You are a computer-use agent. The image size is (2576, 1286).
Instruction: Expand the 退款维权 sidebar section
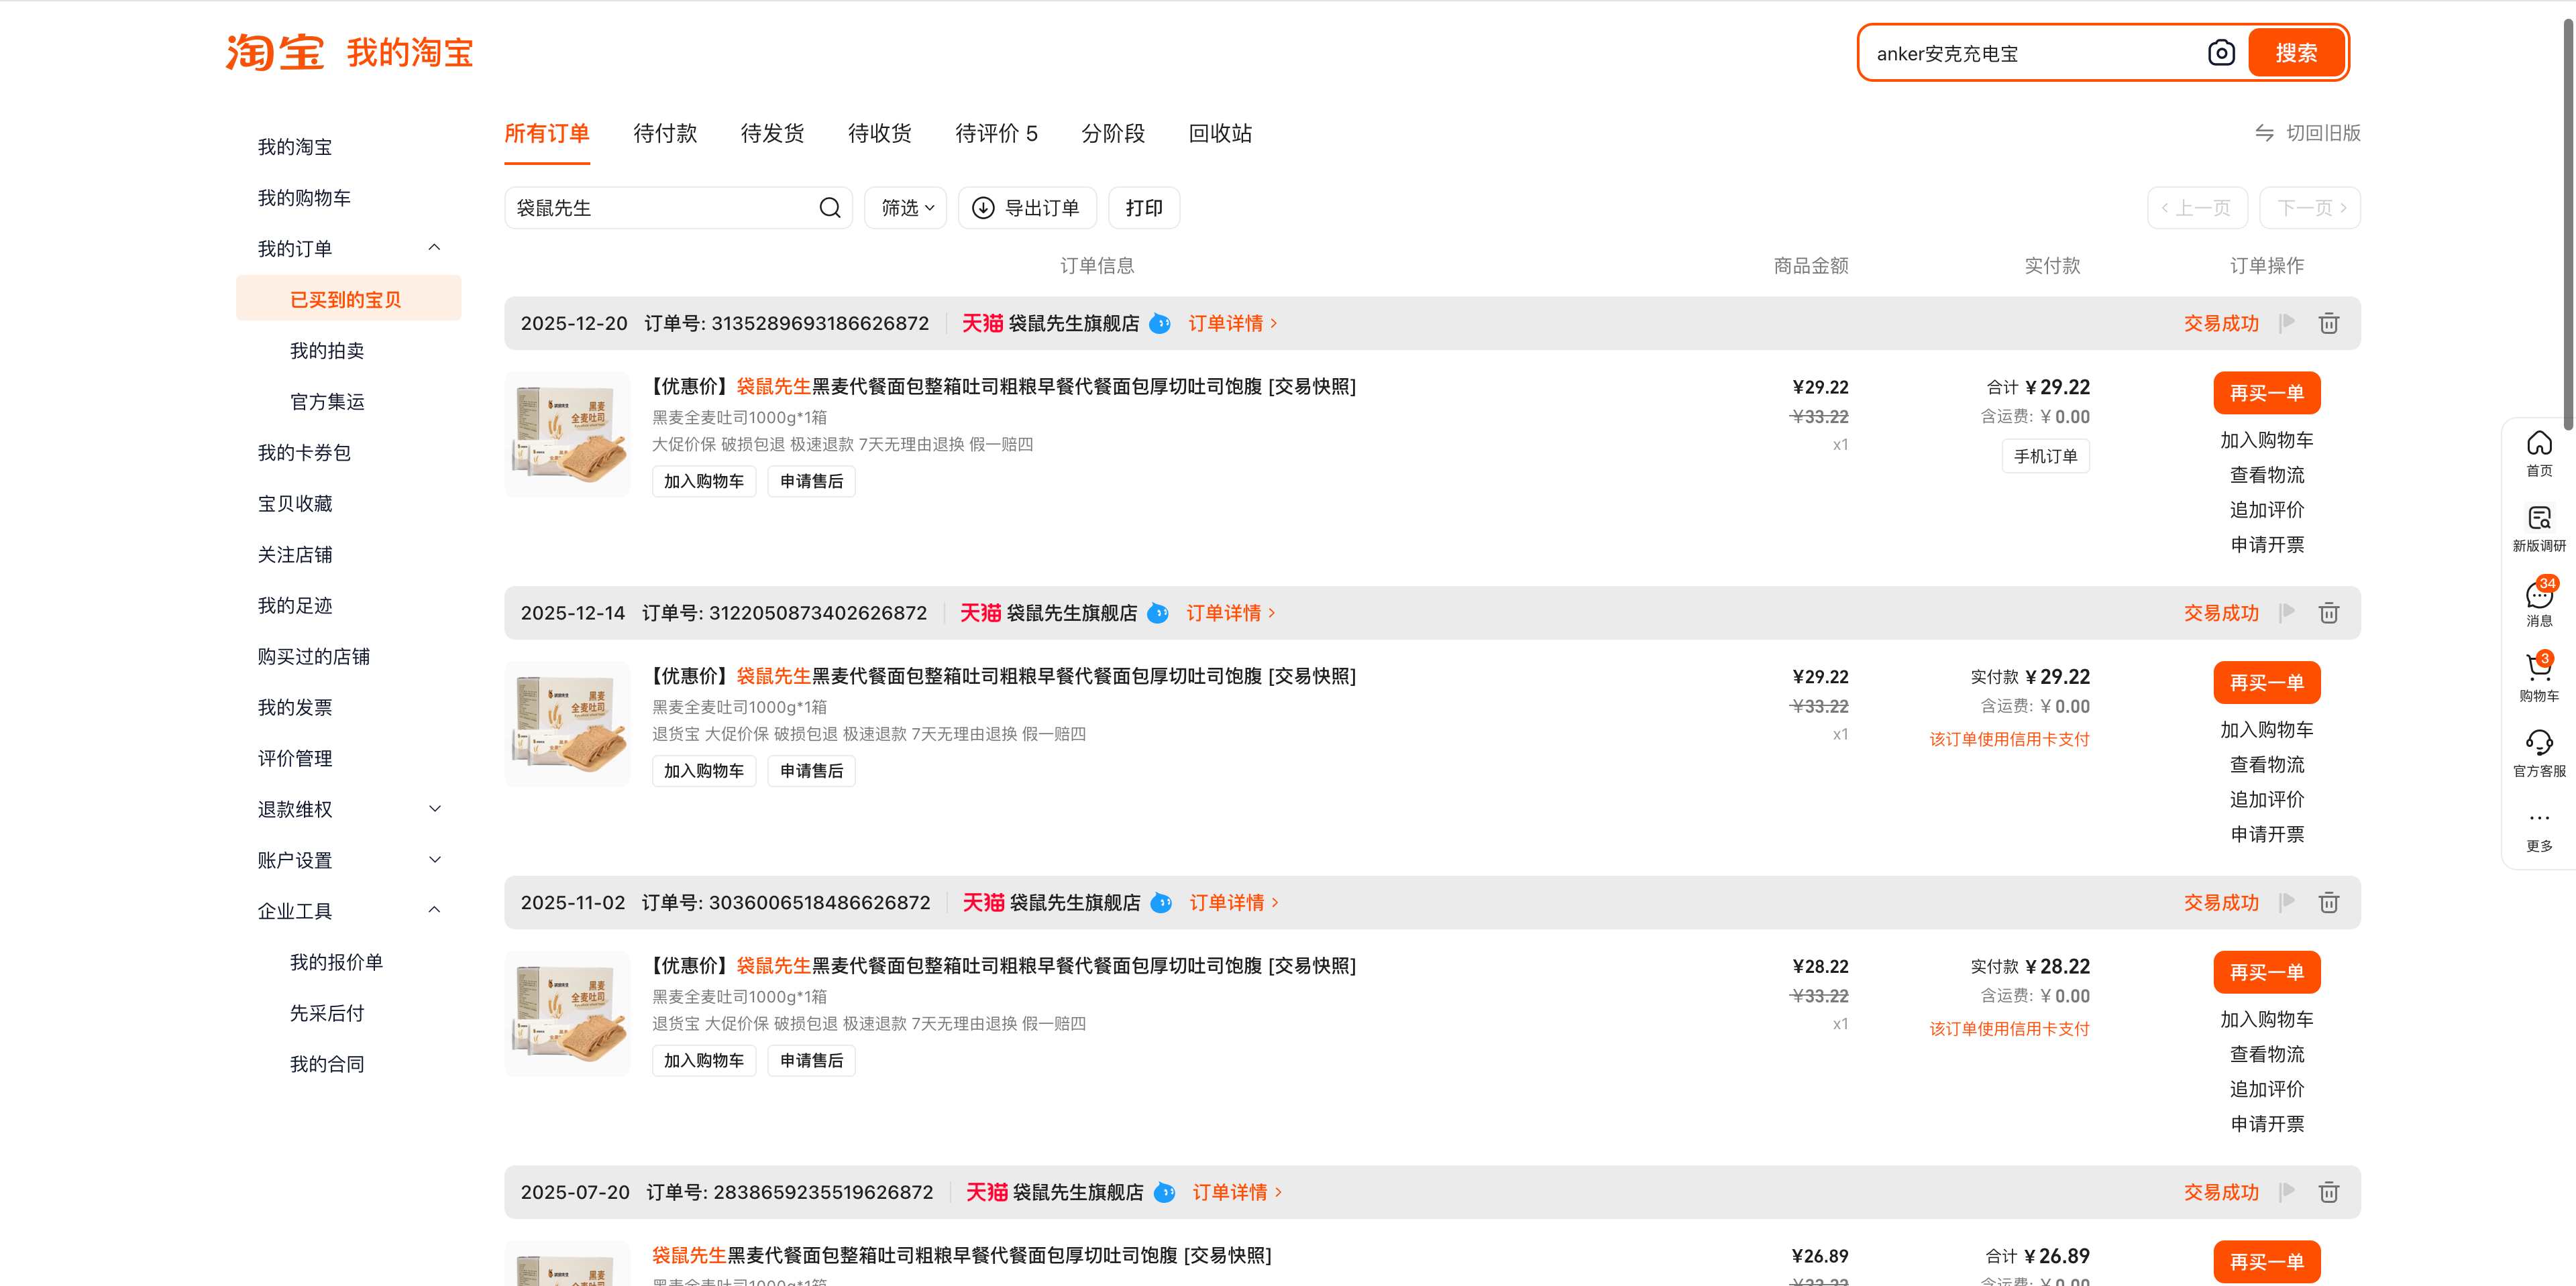(x=434, y=809)
